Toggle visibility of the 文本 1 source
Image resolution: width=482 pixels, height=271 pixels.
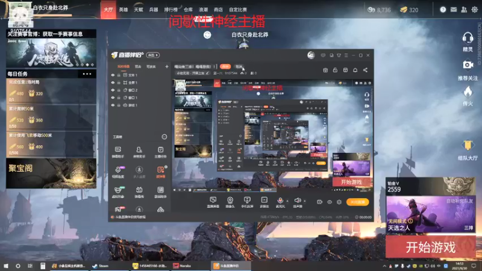(113, 75)
